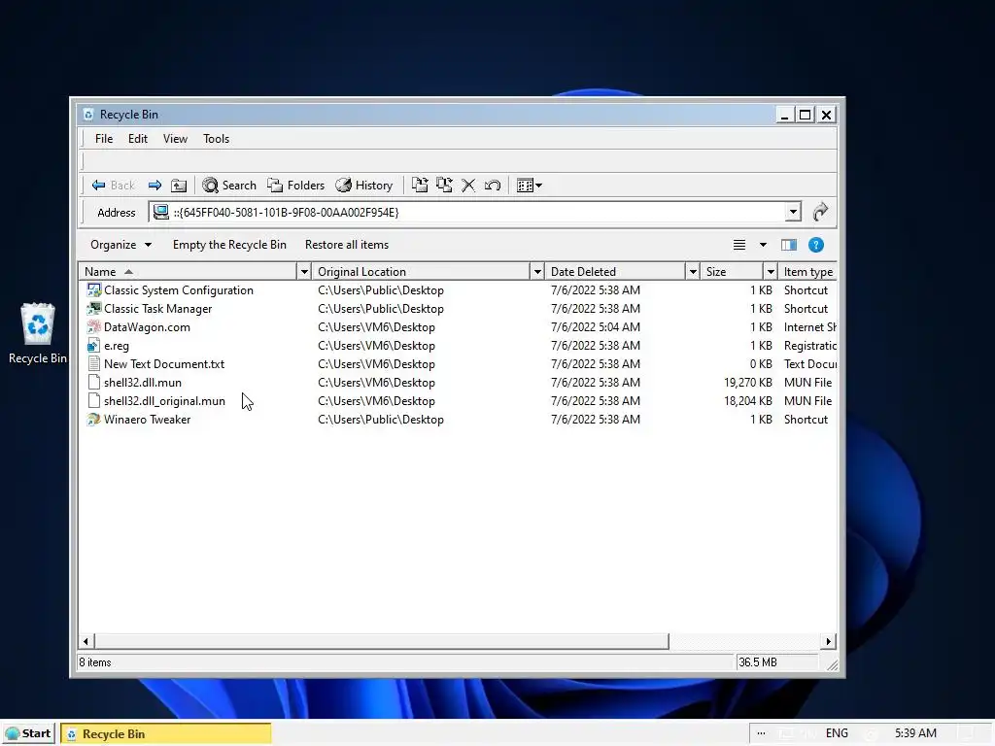
Task: Open Date Deleted filter dropdown
Action: tap(693, 272)
